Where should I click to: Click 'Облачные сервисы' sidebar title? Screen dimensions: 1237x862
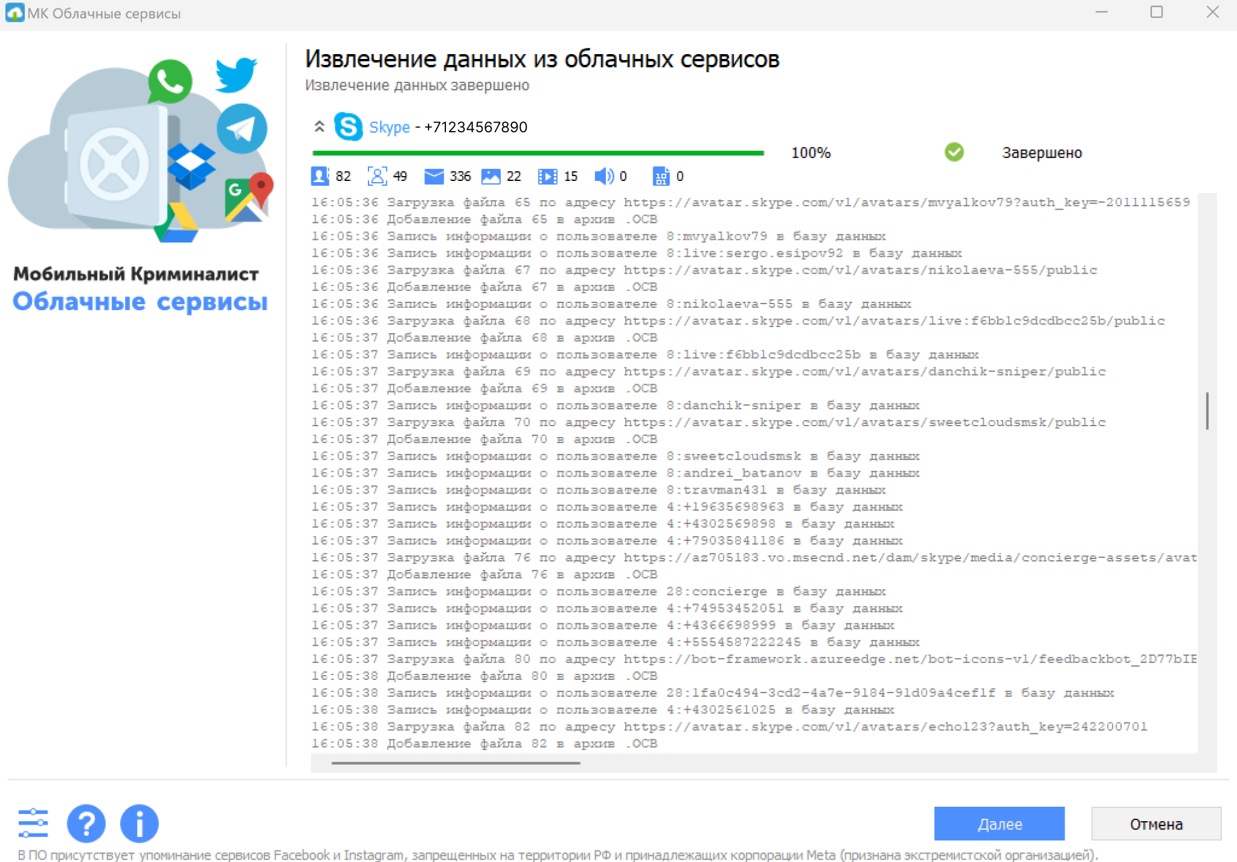(140, 301)
